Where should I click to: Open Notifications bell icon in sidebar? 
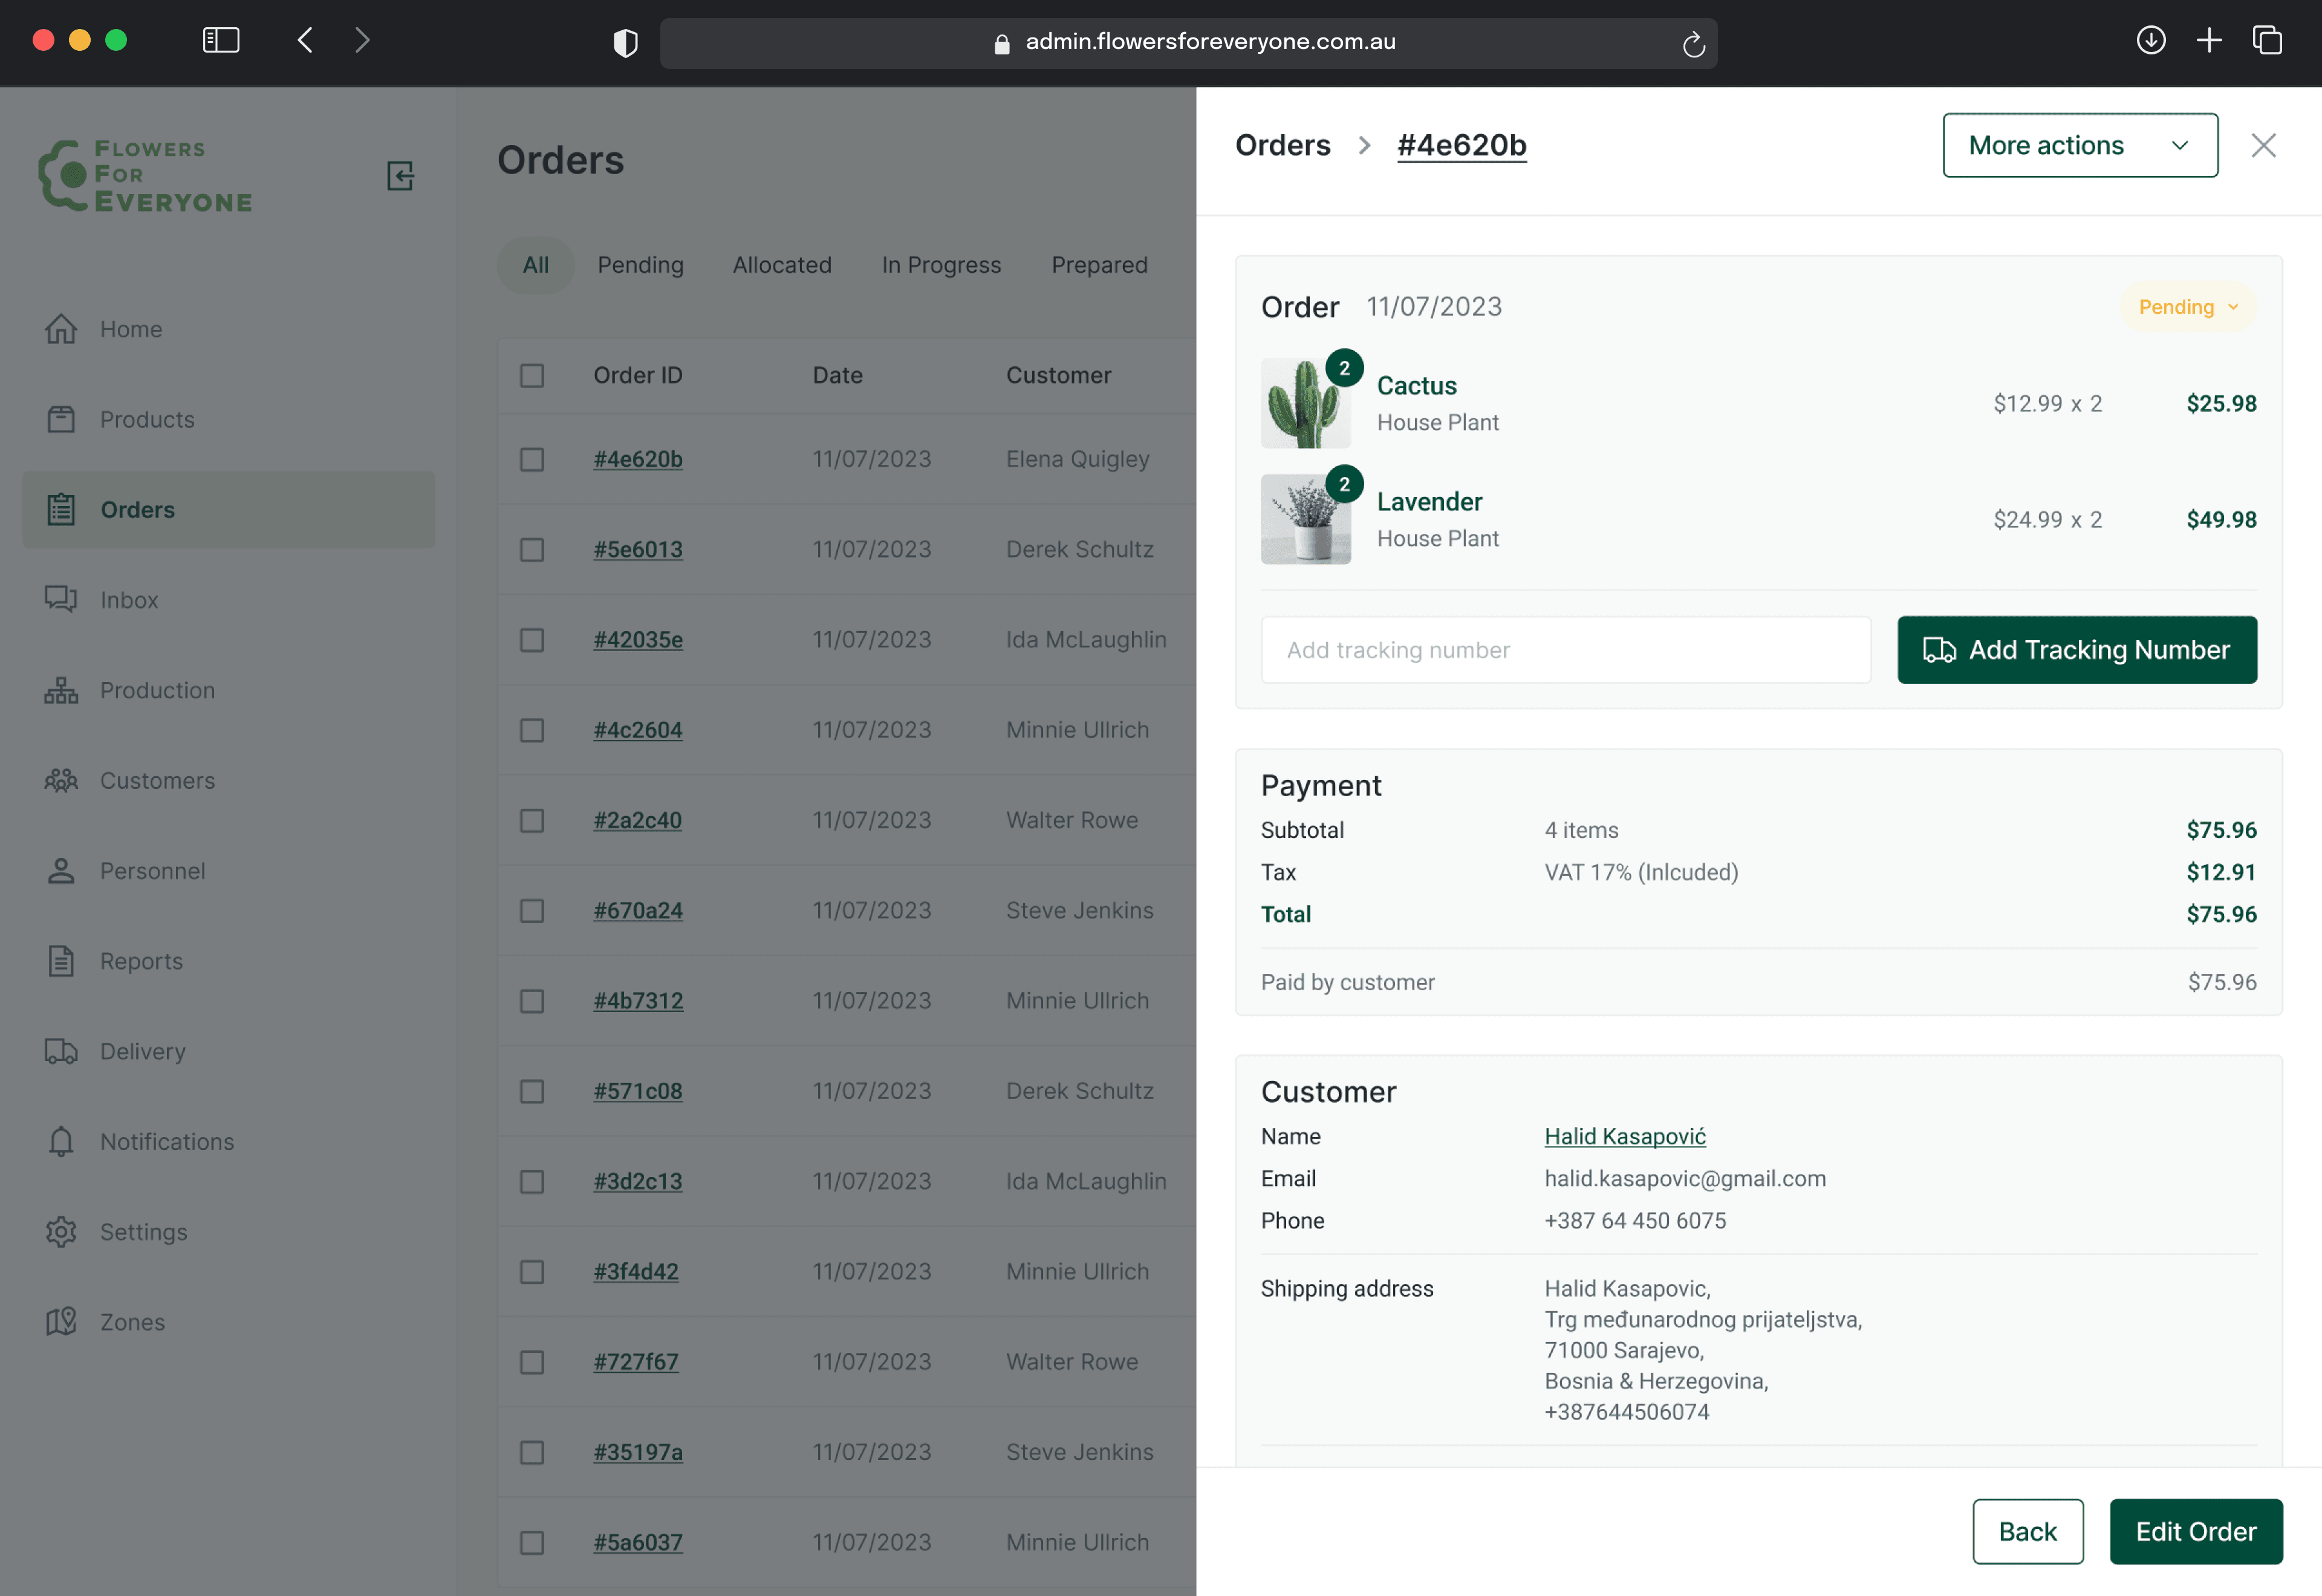(61, 1141)
